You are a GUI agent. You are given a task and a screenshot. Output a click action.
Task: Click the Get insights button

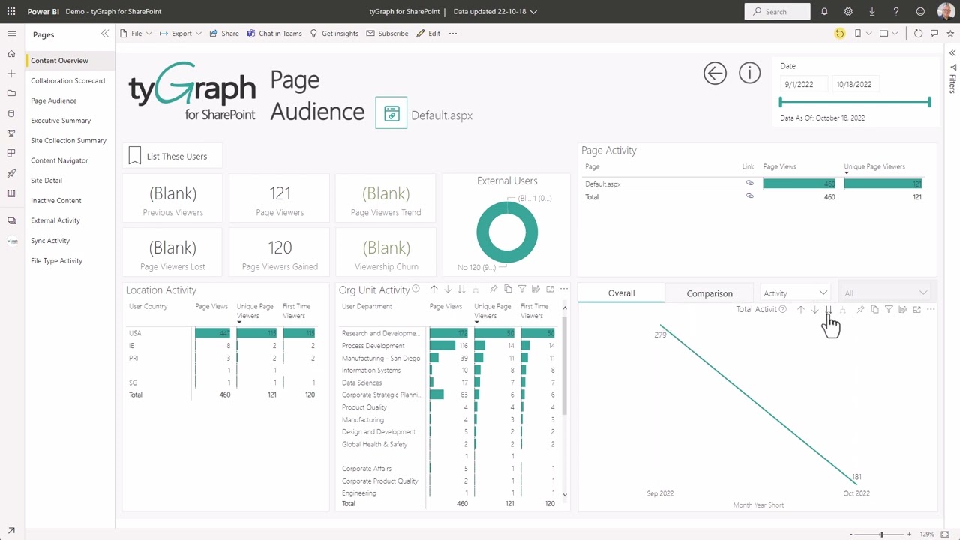tap(334, 34)
